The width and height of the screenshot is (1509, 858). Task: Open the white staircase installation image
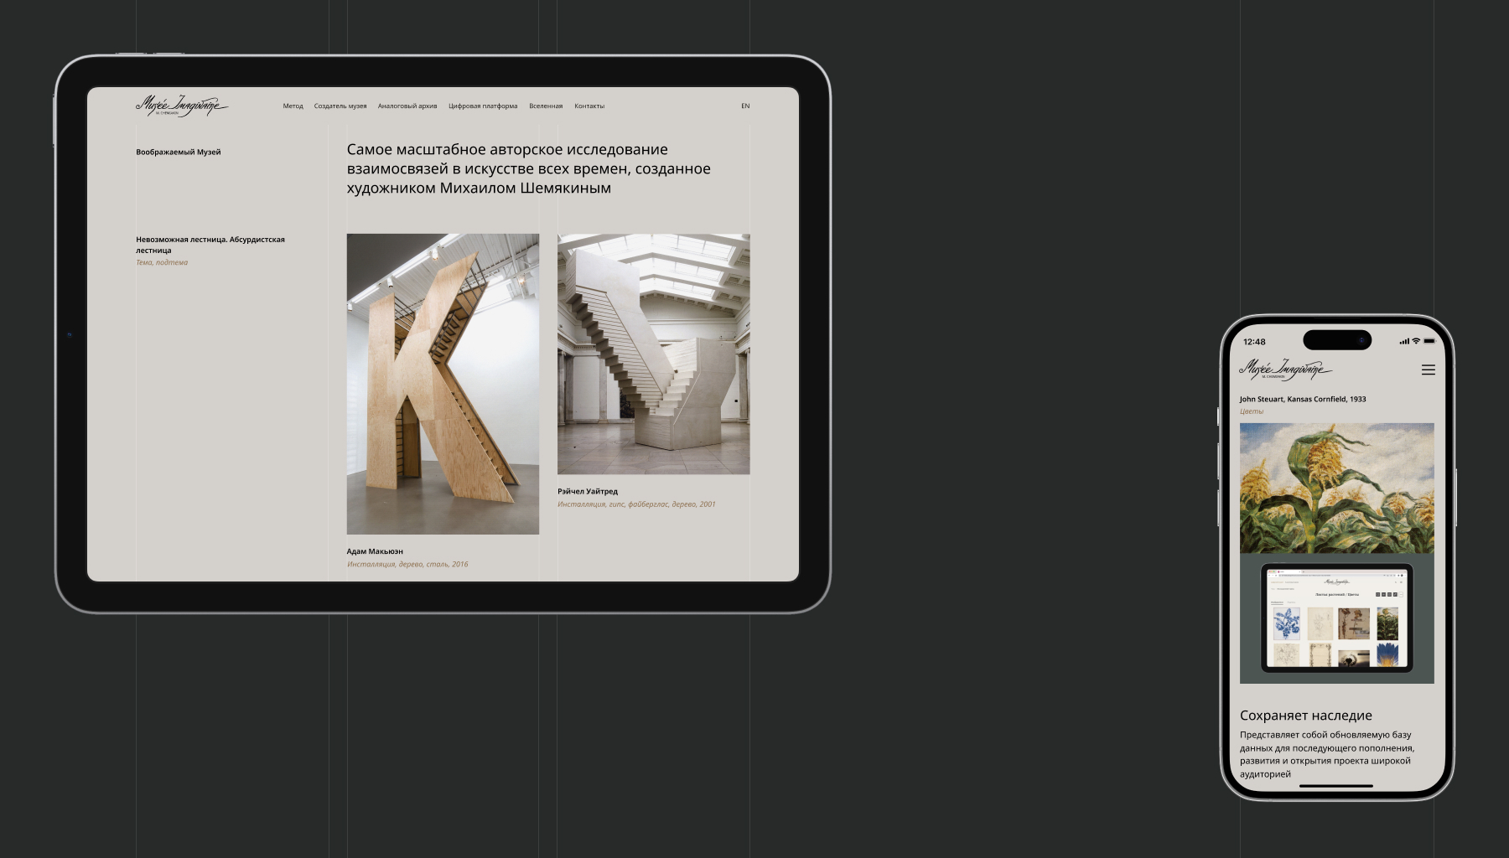(653, 354)
